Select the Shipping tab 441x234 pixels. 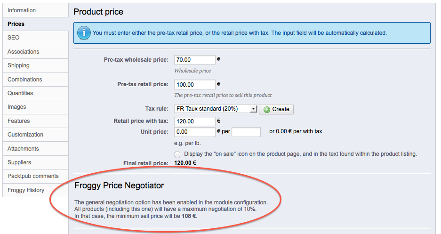tap(35, 65)
